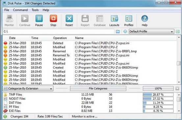This screenshot has width=182, height=120.
Task: Select the PF Files category row
Action: (90, 107)
